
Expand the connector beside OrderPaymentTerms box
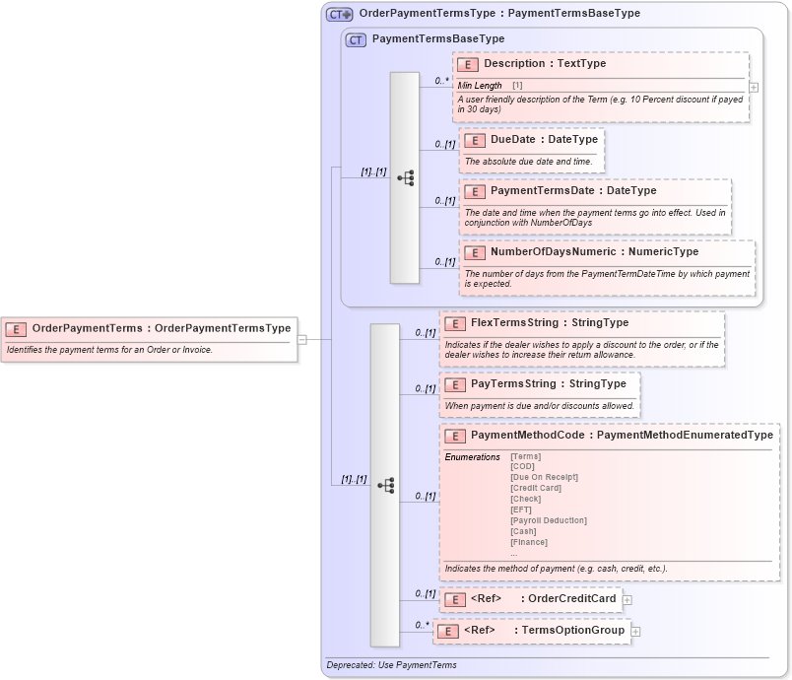coord(301,339)
